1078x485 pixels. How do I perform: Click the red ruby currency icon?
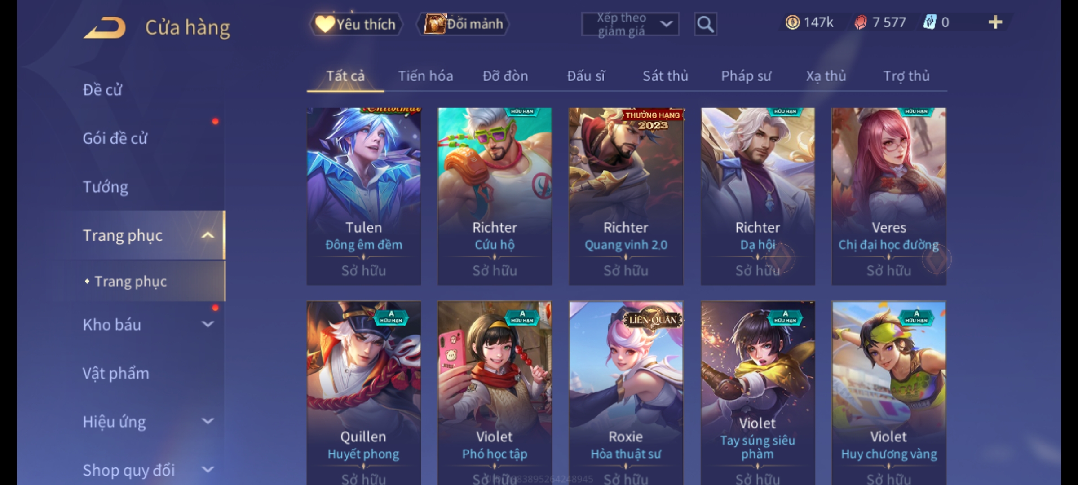pos(860,22)
